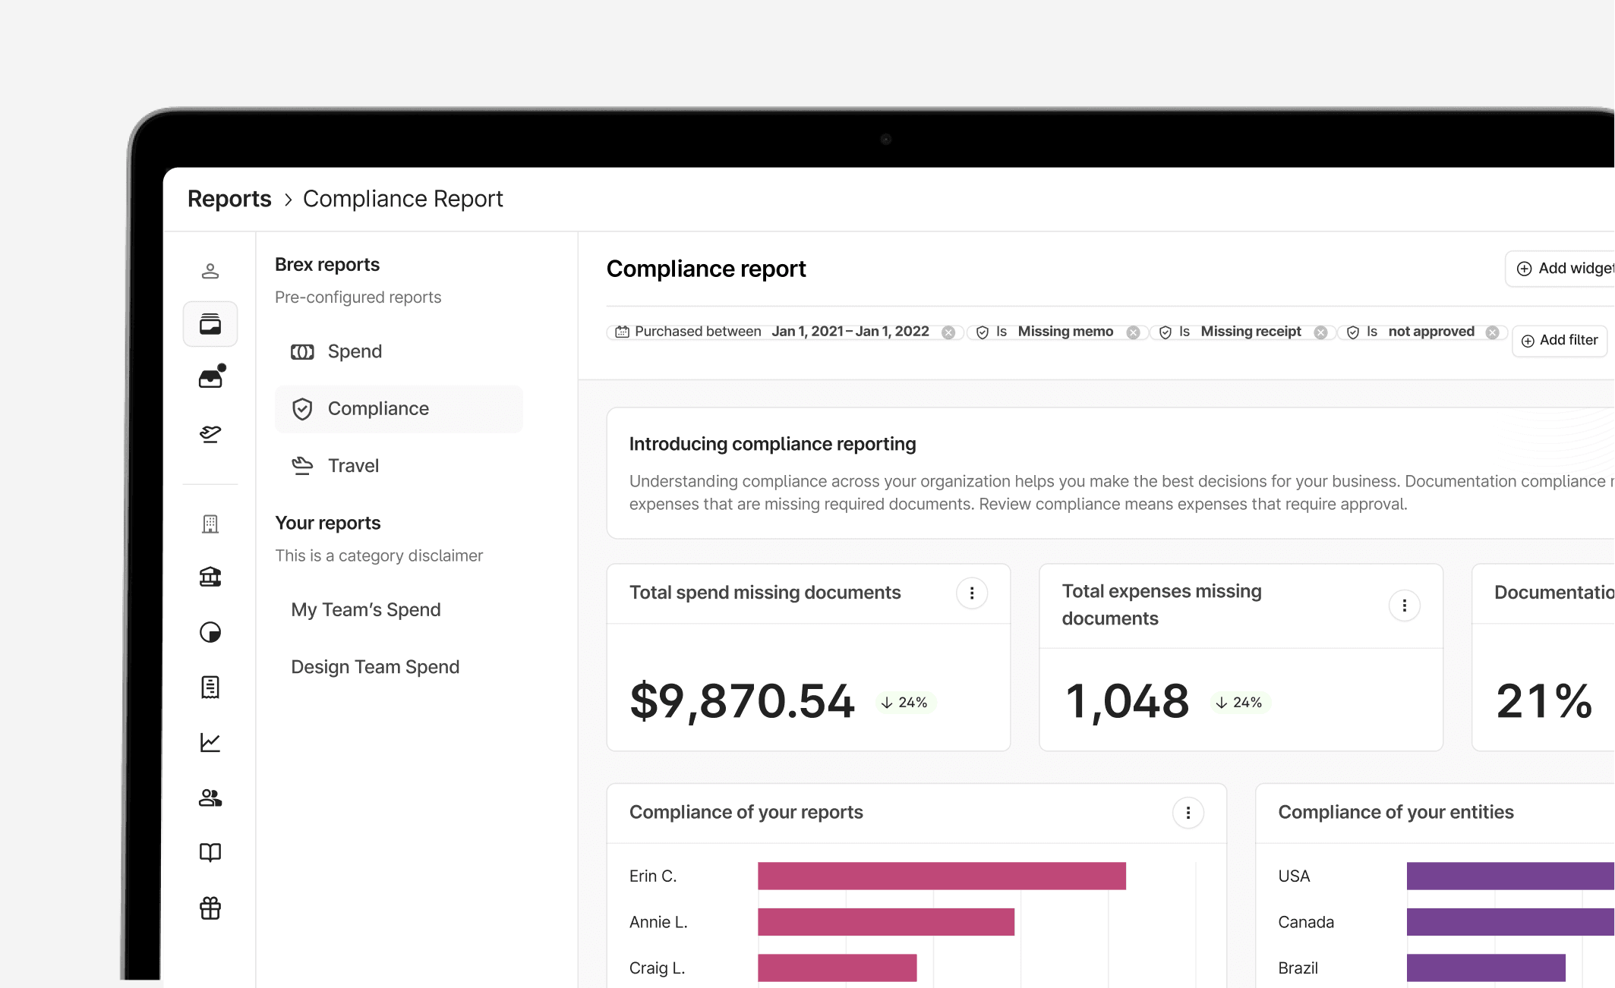Open the Travel report
This screenshot has height=988, width=1615.
[x=399, y=466]
